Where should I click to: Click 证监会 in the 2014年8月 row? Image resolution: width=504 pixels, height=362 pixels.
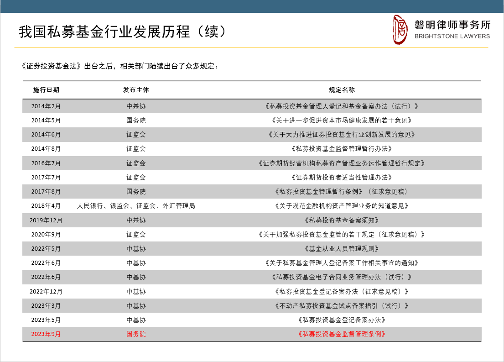click(136, 149)
